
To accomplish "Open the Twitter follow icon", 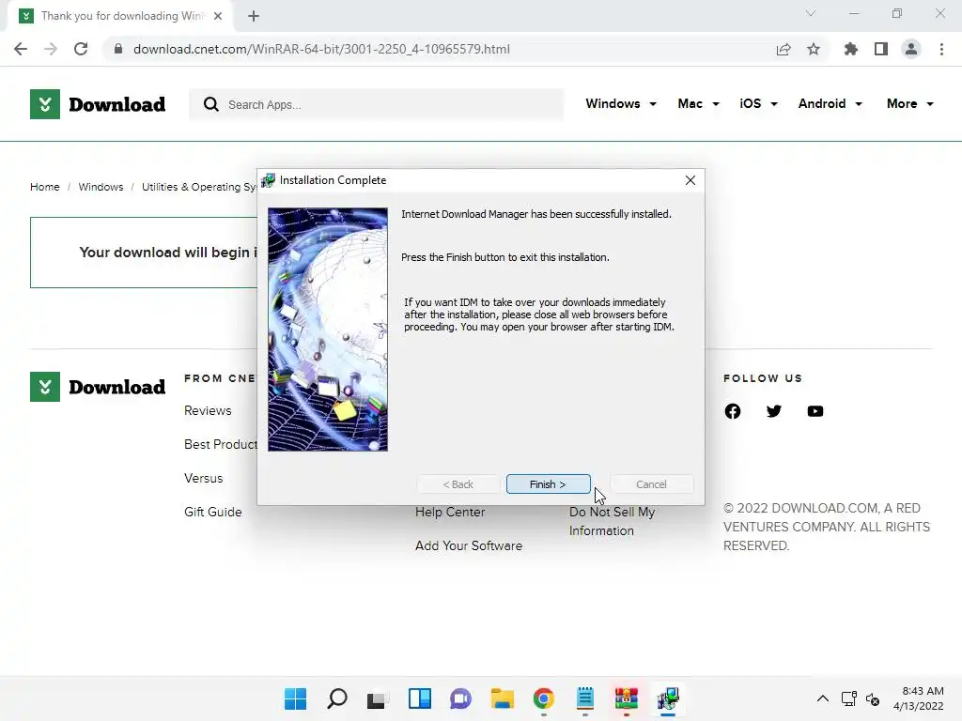I will [774, 411].
